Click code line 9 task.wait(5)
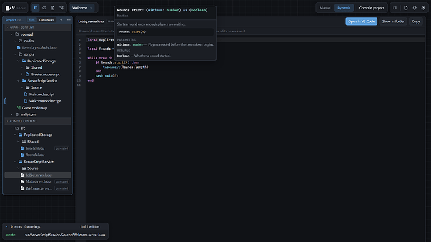The height and width of the screenshot is (242, 431). [x=107, y=76]
